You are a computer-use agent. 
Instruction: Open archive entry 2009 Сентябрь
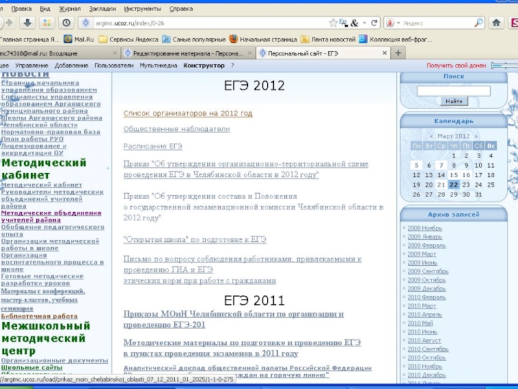click(428, 272)
